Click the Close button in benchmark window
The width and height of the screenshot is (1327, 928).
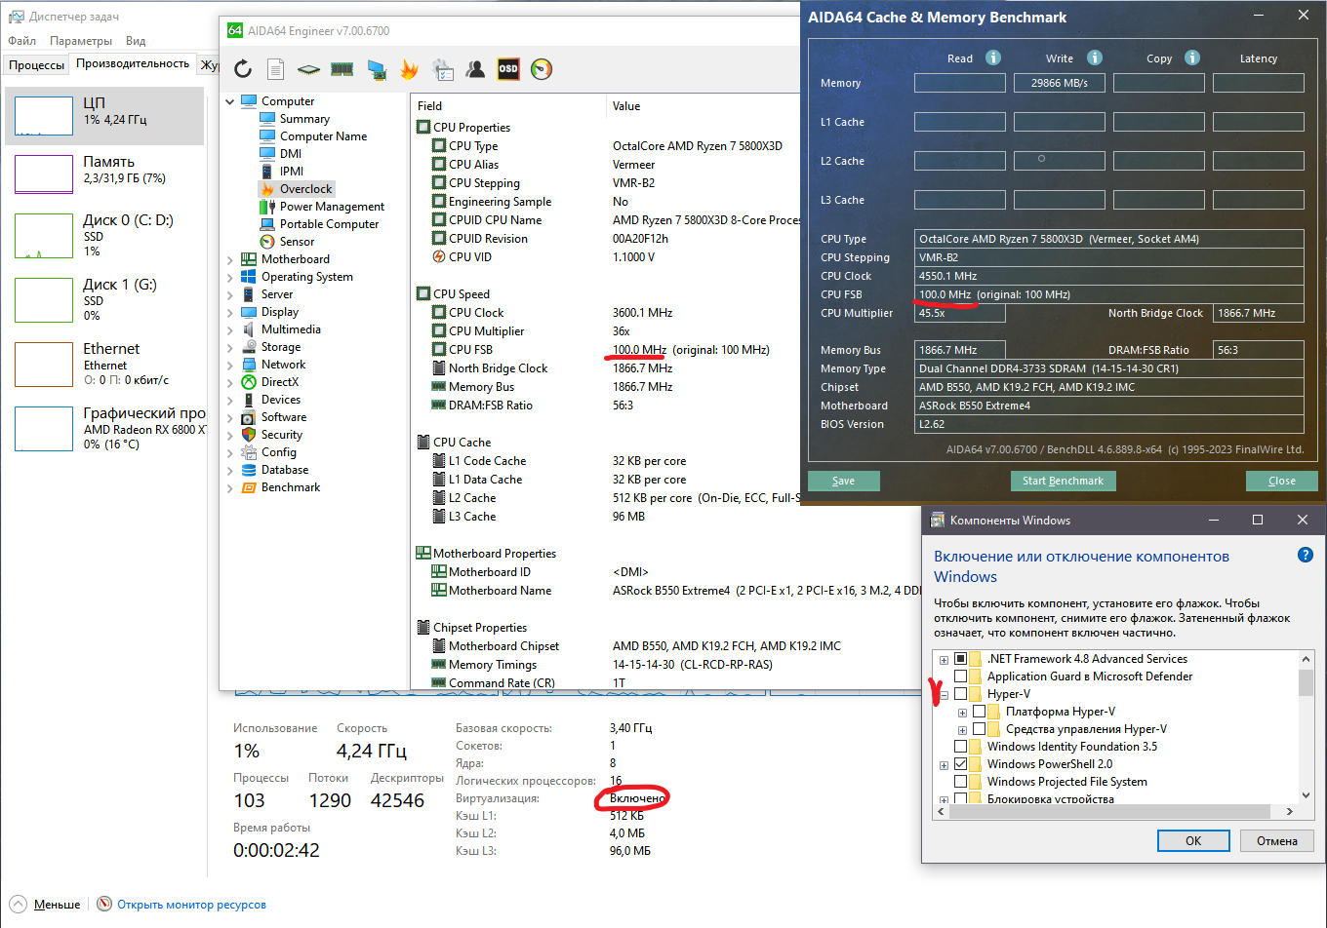point(1282,481)
